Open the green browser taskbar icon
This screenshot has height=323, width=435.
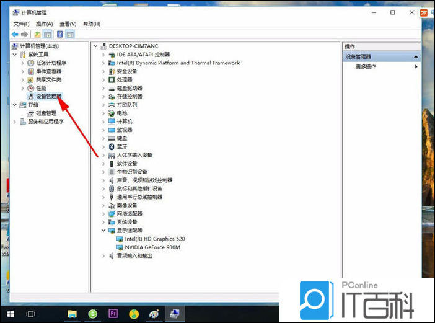tap(93, 314)
